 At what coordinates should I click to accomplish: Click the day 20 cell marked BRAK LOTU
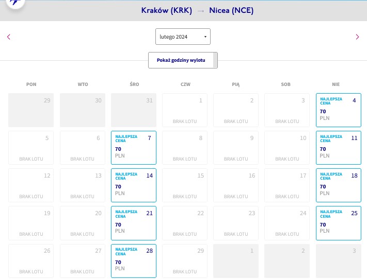pyautogui.click(x=83, y=223)
